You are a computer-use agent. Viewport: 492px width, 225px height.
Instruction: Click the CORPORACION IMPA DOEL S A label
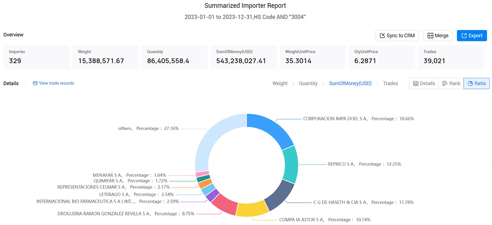click(358, 119)
